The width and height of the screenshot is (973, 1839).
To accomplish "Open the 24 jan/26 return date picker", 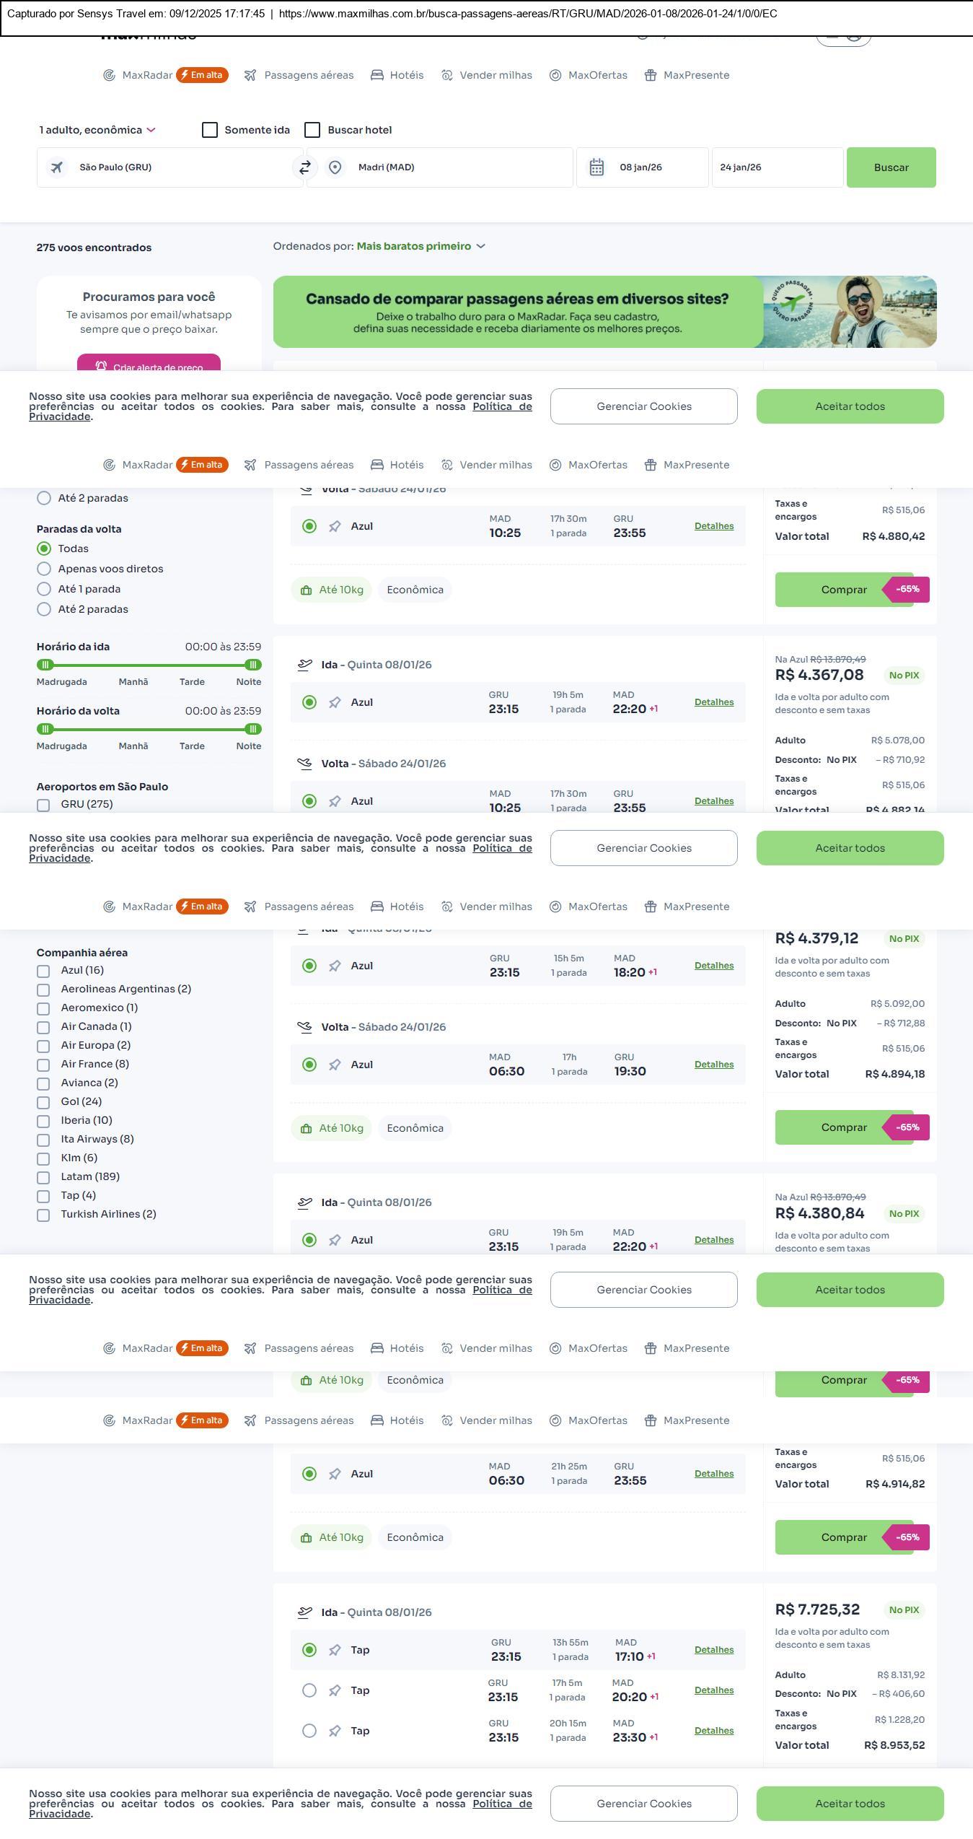I will (x=777, y=167).
